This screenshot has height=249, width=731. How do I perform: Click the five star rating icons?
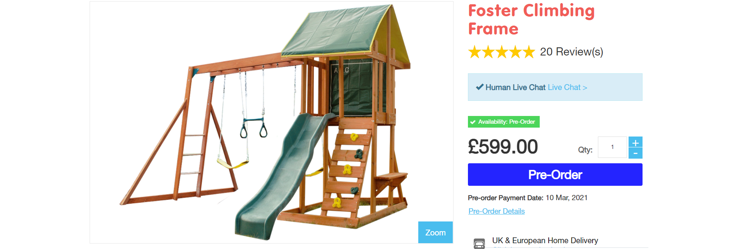[502, 52]
